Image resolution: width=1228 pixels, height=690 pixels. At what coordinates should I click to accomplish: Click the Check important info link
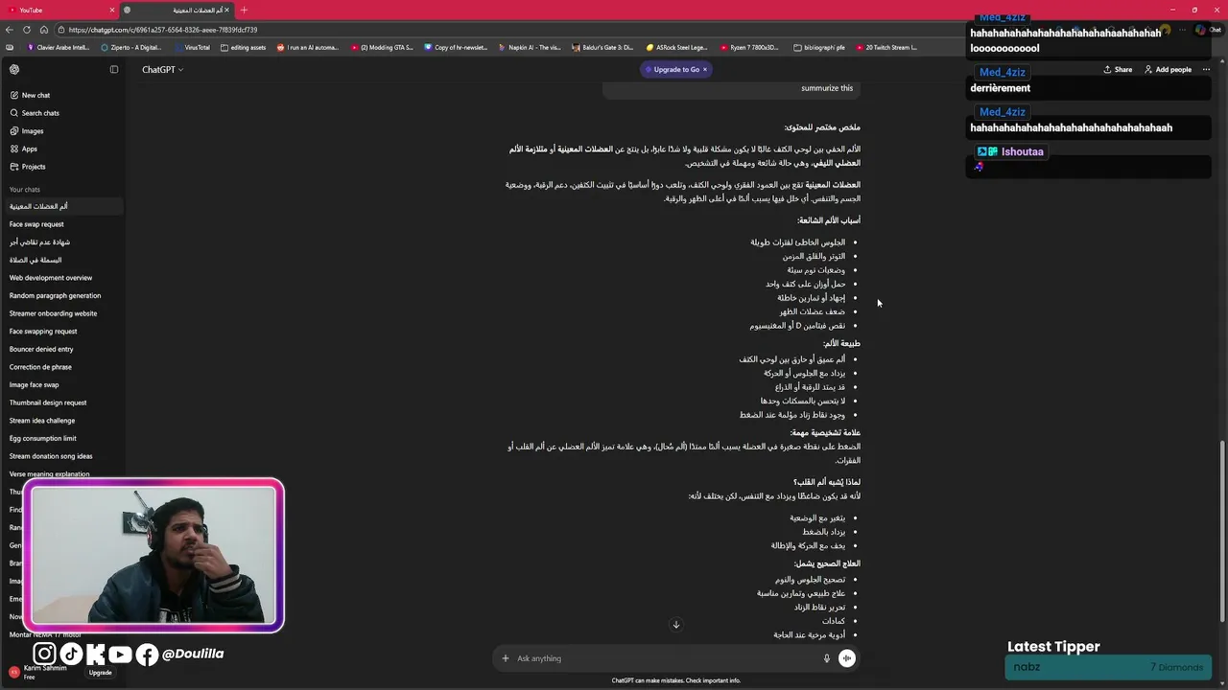[713, 680]
